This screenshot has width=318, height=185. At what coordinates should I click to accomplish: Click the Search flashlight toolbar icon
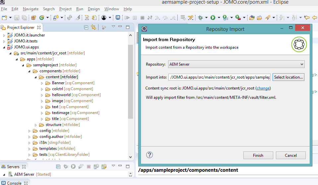pyautogui.click(x=268, y=18)
